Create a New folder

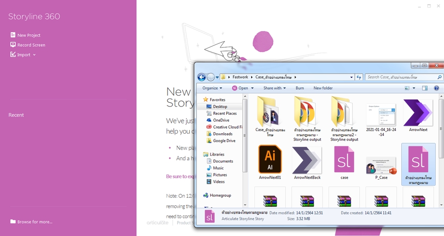[x=323, y=88]
